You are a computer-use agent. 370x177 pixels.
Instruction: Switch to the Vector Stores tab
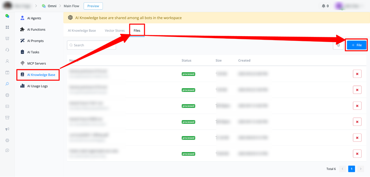click(115, 30)
